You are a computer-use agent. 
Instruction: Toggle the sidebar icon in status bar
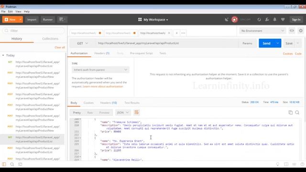click(4, 164)
